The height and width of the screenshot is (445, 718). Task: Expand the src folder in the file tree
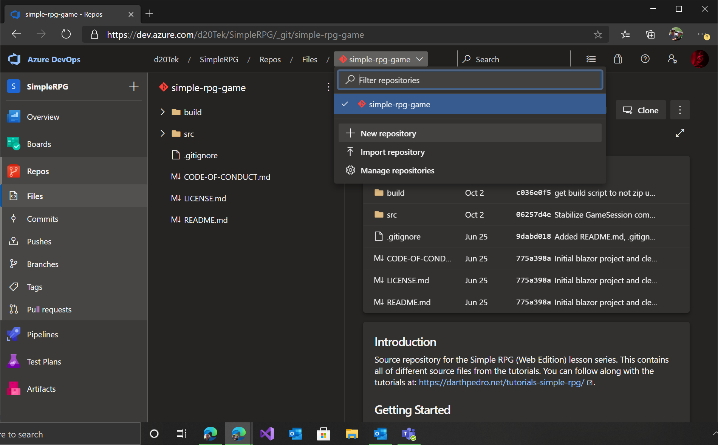(x=162, y=133)
